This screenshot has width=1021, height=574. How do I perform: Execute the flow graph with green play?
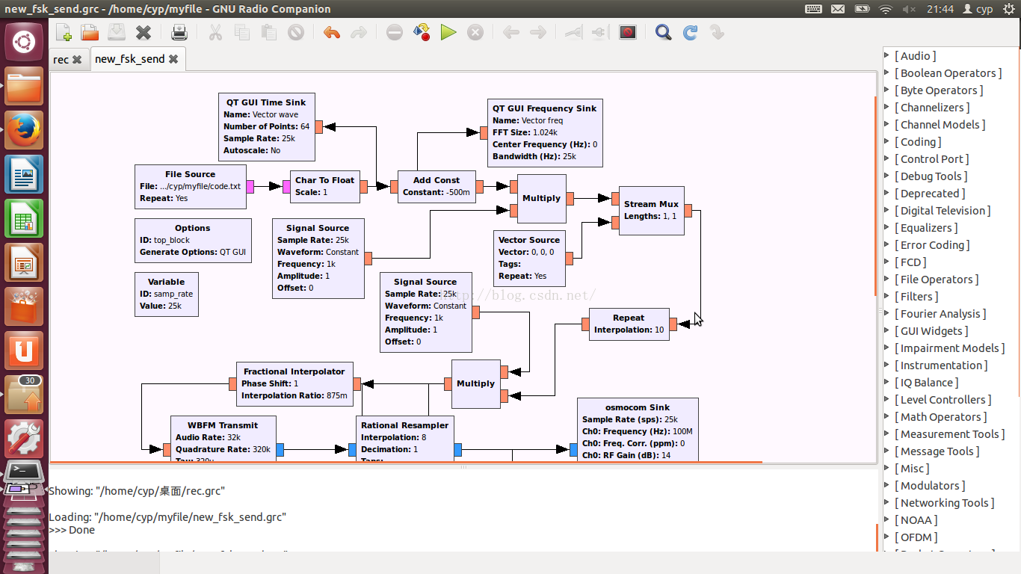(448, 32)
